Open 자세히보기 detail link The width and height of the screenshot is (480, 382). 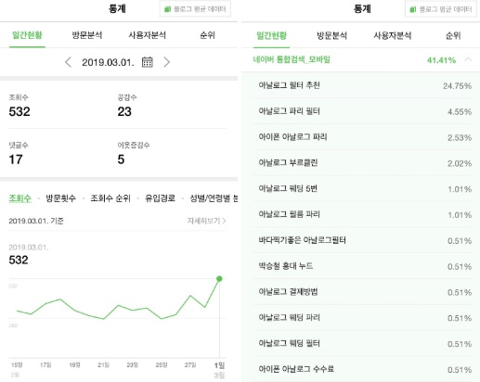(x=206, y=221)
